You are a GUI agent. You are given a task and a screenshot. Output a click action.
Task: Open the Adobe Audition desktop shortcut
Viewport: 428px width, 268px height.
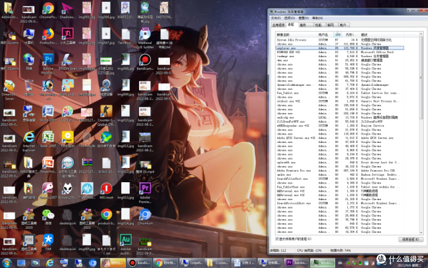126,244
